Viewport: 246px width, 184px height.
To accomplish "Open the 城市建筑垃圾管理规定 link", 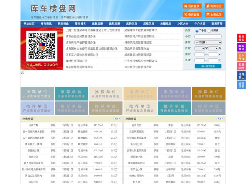I will click(138, 55).
